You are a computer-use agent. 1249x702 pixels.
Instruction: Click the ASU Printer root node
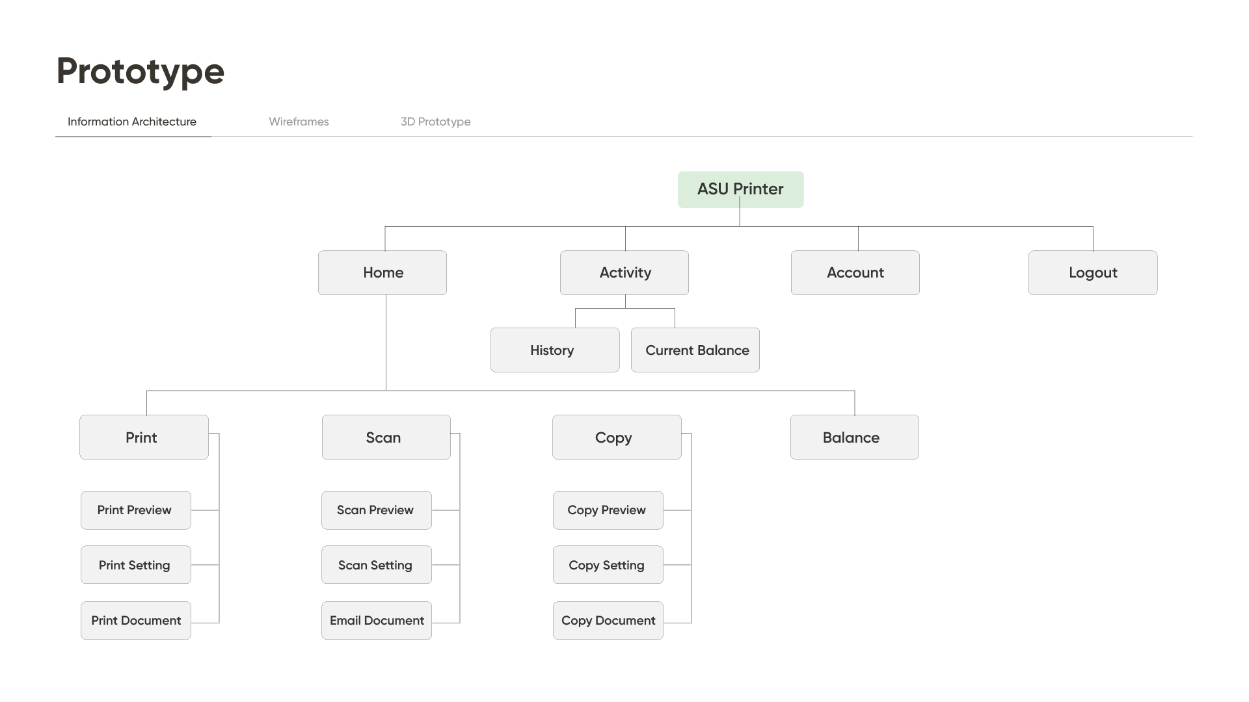tap(740, 189)
